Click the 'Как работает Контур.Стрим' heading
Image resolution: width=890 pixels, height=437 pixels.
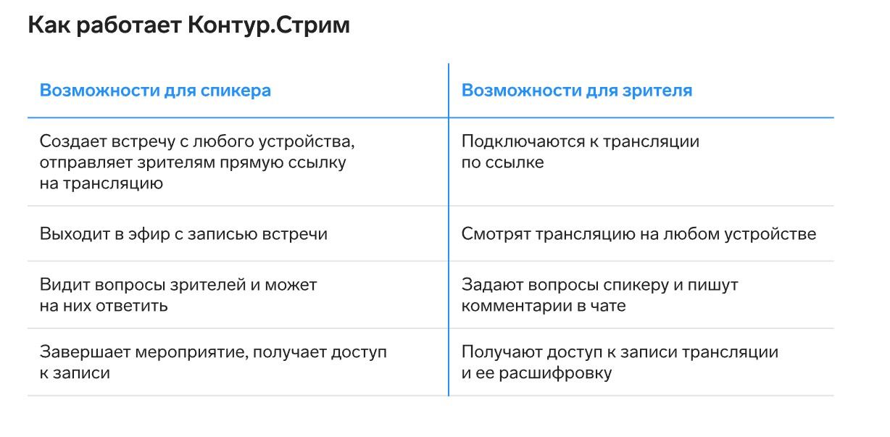click(x=188, y=27)
